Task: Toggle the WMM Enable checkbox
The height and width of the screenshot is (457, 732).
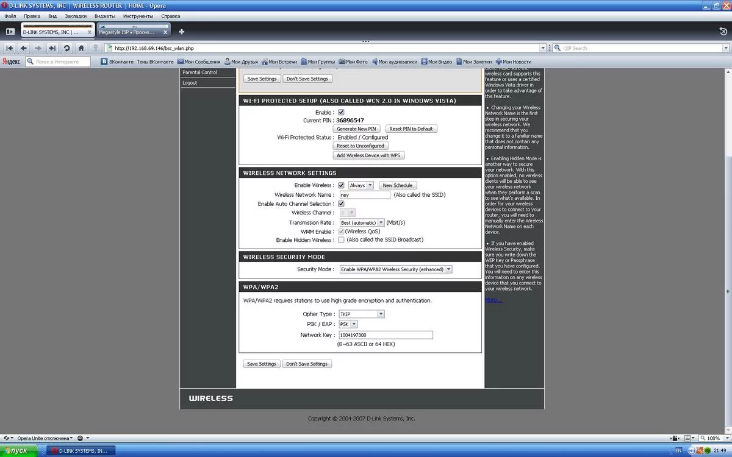Action: [341, 232]
